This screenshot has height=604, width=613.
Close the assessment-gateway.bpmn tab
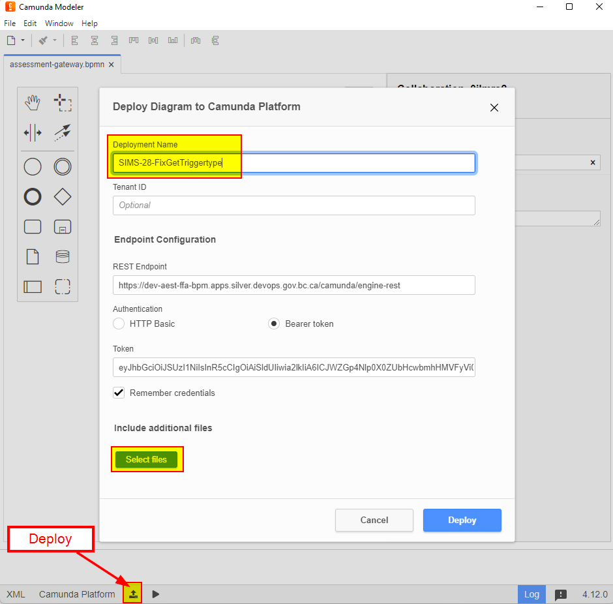pos(112,65)
